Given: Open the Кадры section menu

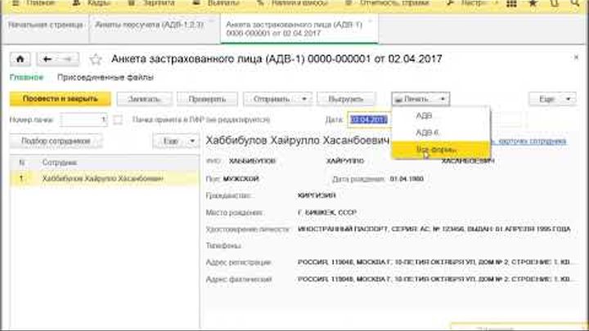Looking at the screenshot, I should click(92, 3).
